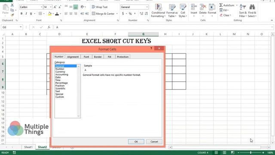This screenshot has height=155, width=275.
Task: Increase font size with the large A icon
Action: tap(55, 7)
